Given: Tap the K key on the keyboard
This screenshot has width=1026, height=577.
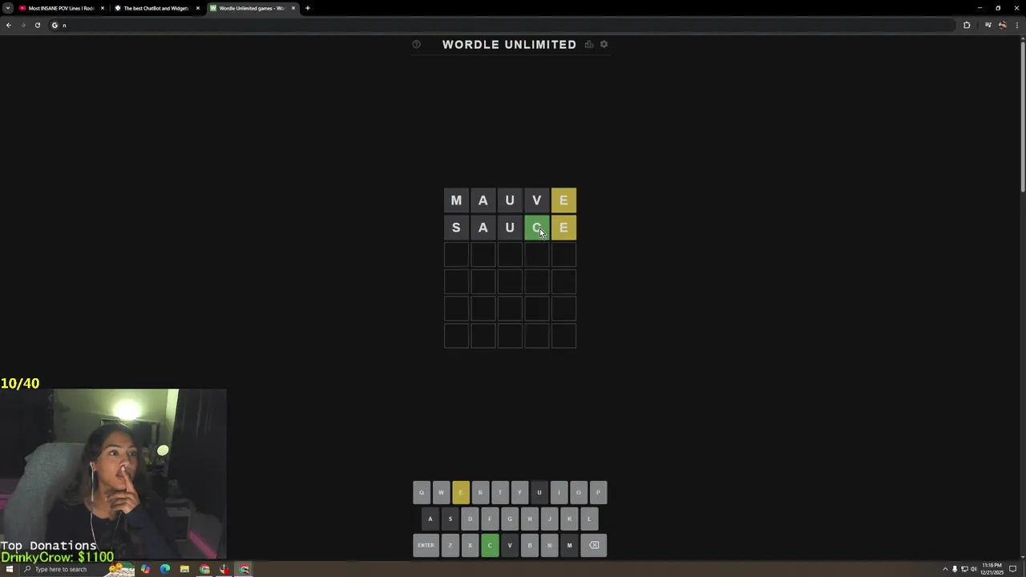Looking at the screenshot, I should 569,518.
